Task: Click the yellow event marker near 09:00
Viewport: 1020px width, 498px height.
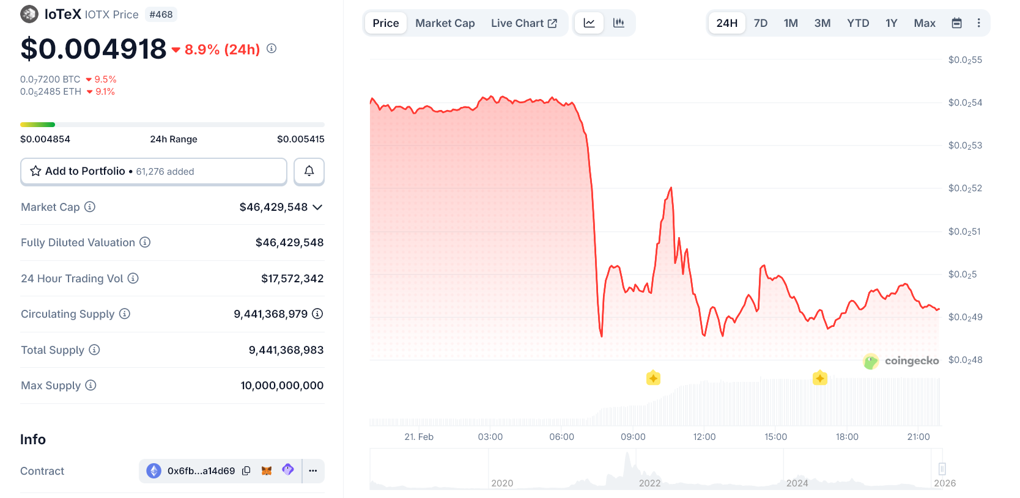Action: [653, 378]
